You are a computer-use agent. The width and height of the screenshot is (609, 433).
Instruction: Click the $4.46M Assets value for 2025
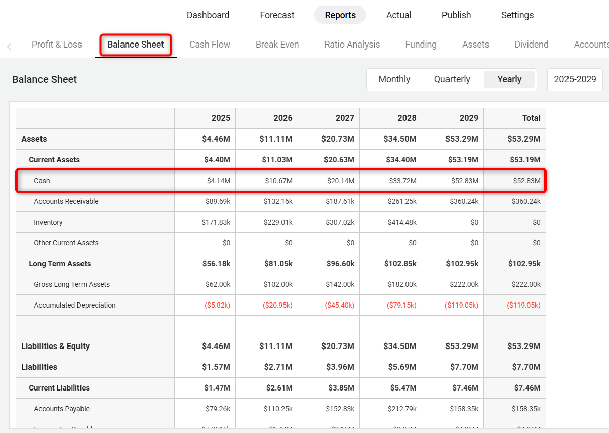coord(216,139)
